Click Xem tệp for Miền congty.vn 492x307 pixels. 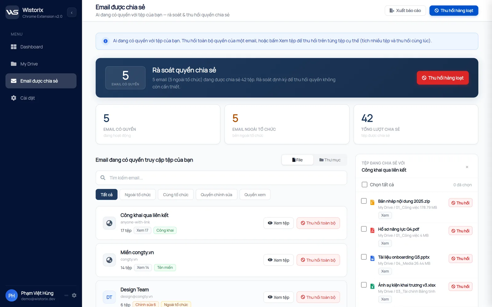[x=279, y=260]
